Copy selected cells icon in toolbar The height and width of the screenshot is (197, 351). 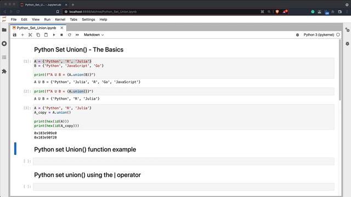tap(38, 35)
